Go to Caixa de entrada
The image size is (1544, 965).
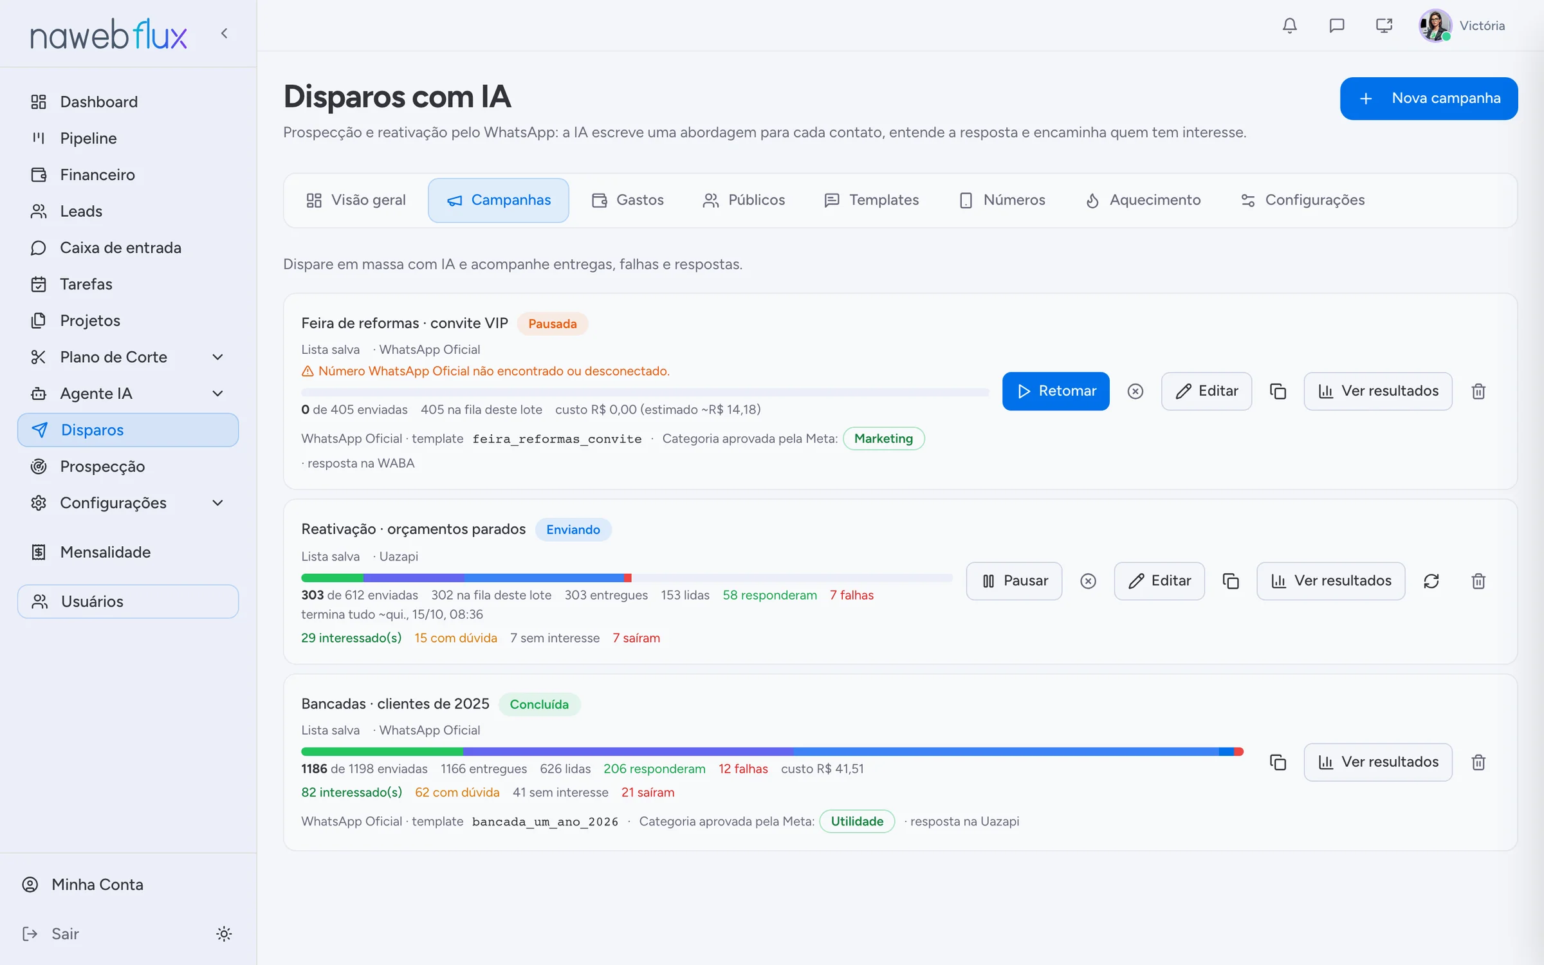[x=128, y=248]
